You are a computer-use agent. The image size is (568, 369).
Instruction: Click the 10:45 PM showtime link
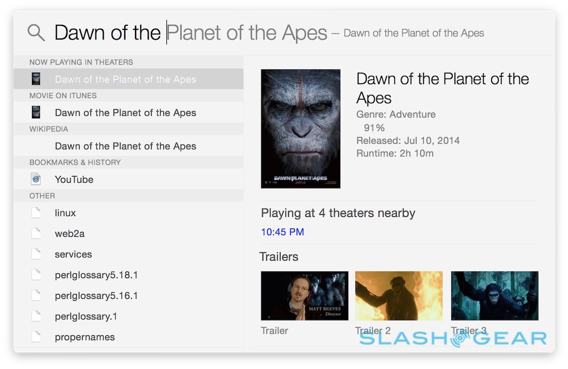(x=282, y=232)
